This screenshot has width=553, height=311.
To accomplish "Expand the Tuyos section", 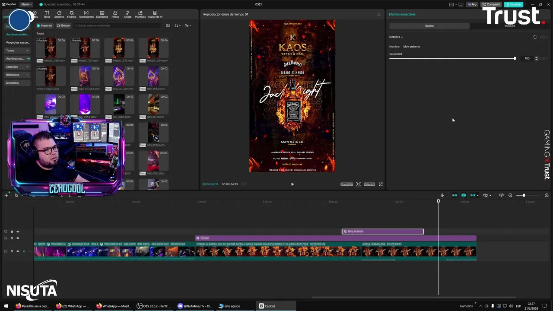I will (x=17, y=51).
